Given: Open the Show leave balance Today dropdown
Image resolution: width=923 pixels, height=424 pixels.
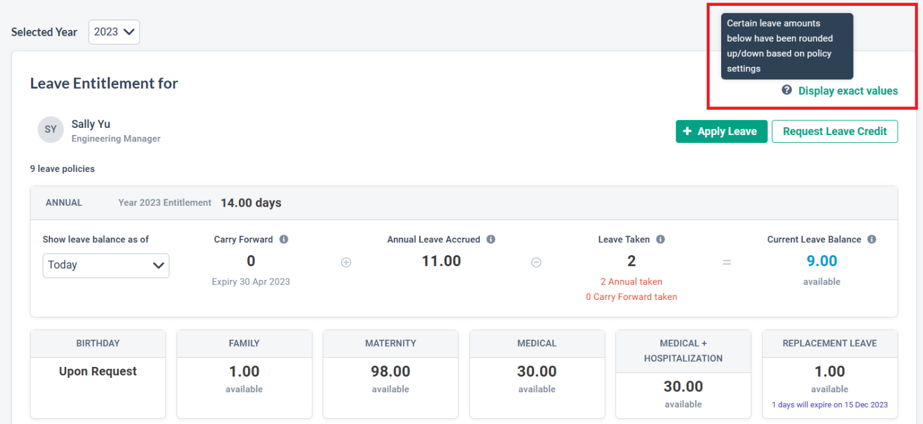Looking at the screenshot, I should [106, 265].
